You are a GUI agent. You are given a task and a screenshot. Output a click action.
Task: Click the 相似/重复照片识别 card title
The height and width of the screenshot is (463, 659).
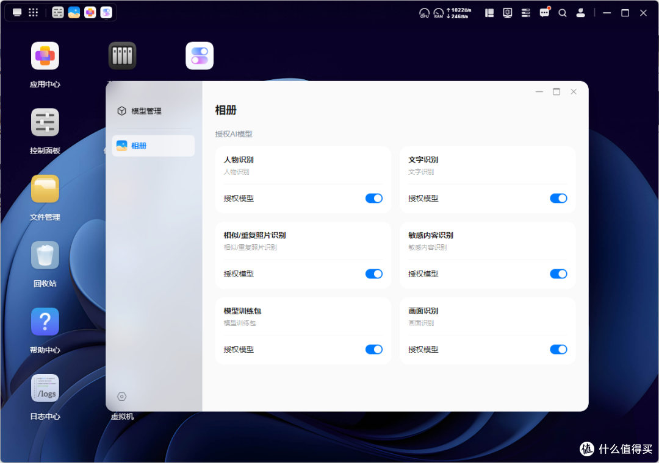pos(254,235)
